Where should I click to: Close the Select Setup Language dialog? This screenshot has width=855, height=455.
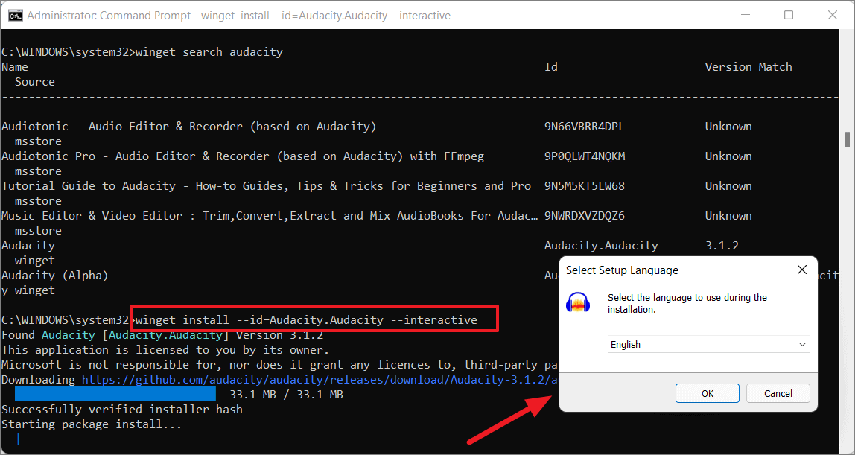[x=801, y=270]
